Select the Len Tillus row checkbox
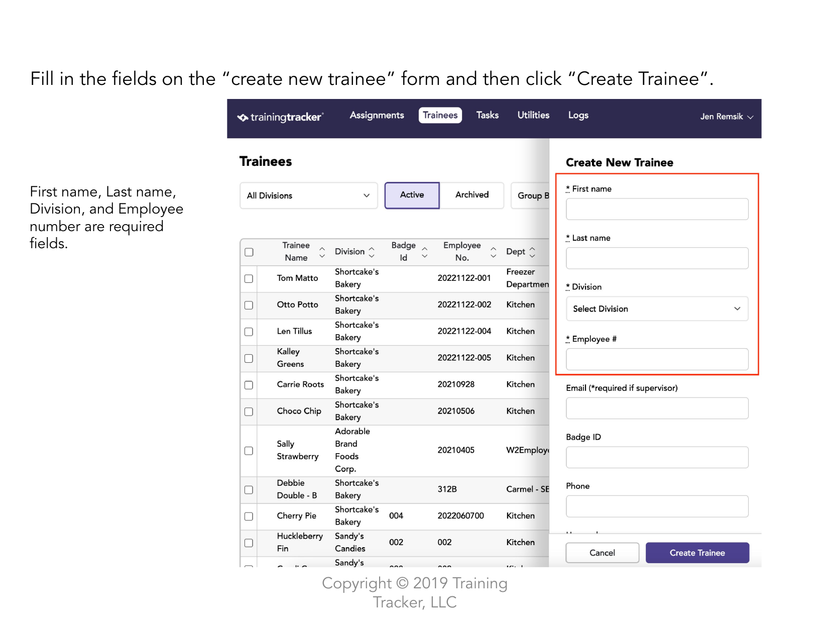Screen dimensions: 830x623 pos(249,332)
